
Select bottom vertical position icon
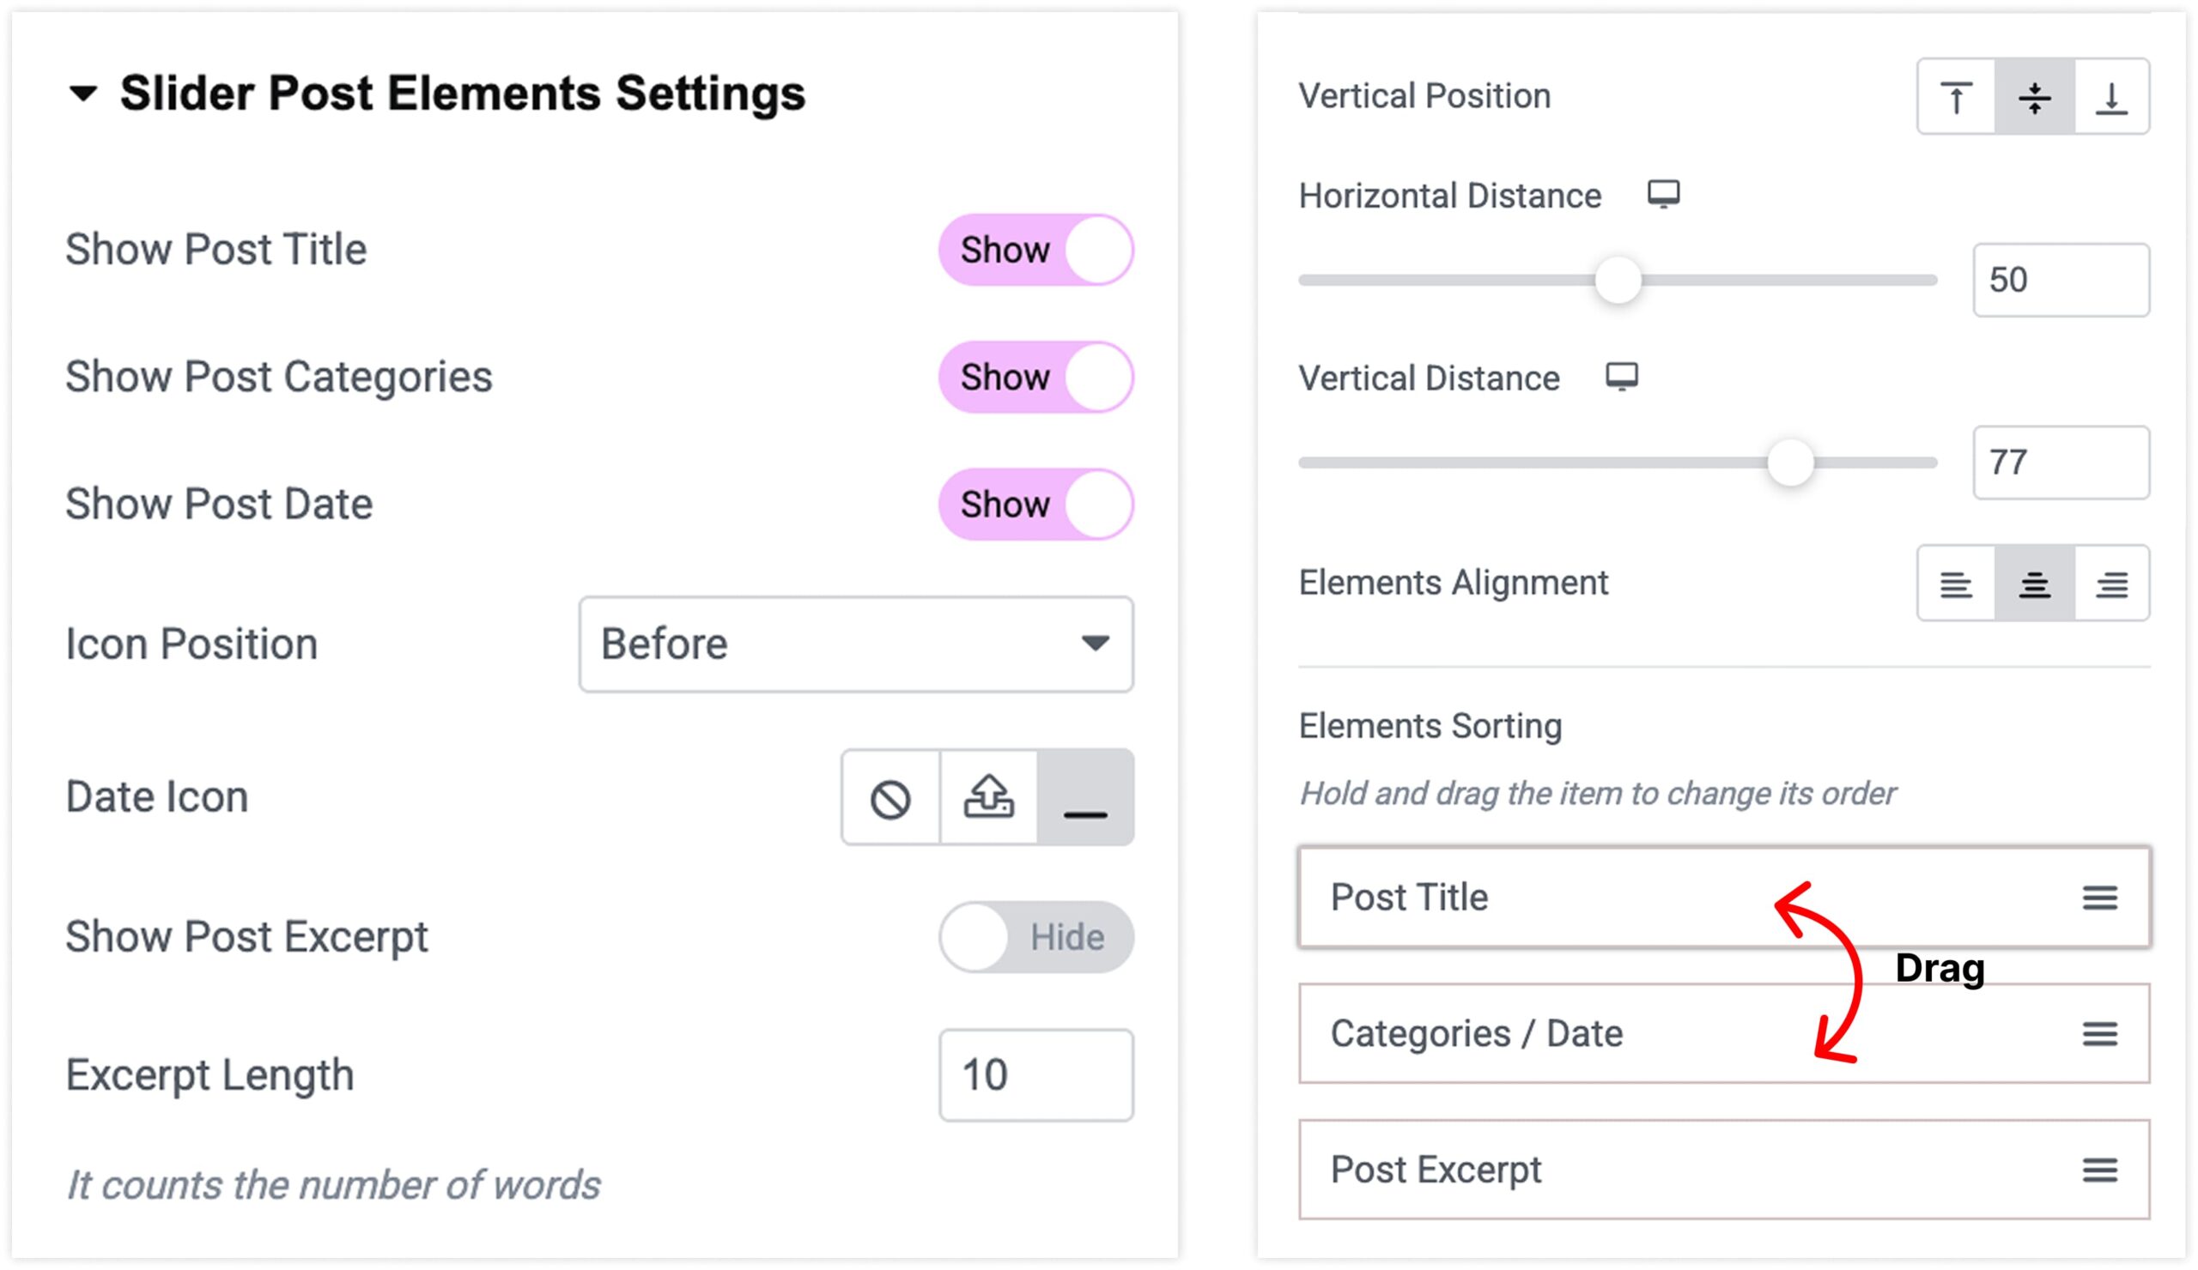click(2111, 97)
